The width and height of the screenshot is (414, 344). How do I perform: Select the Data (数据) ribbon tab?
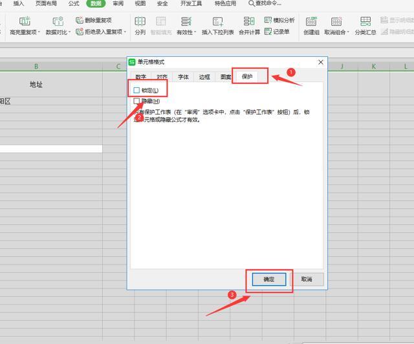tap(96, 3)
